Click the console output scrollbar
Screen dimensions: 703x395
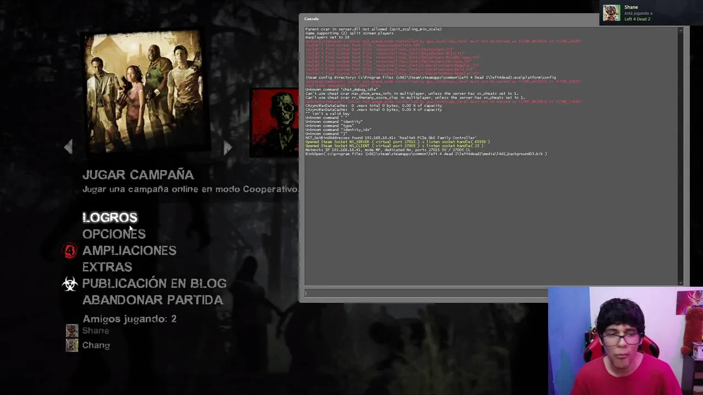tap(680, 156)
